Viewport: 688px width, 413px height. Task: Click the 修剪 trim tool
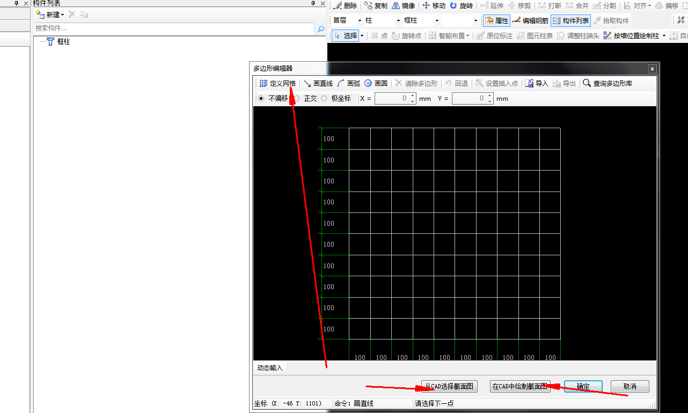click(x=519, y=6)
